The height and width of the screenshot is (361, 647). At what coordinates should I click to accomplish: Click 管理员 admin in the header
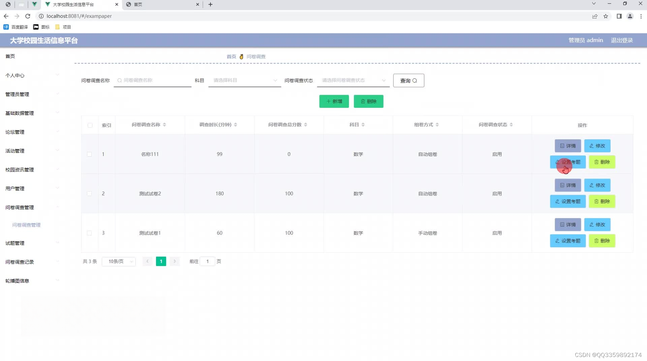pos(586,40)
